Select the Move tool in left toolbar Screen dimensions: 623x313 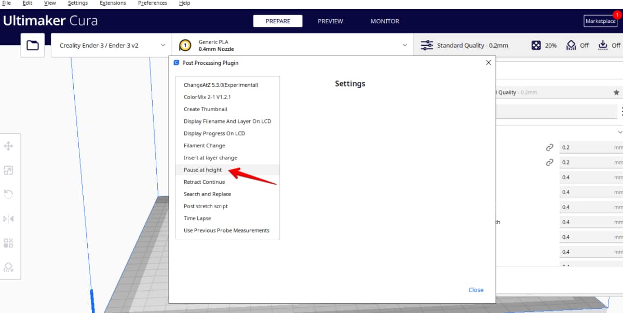click(x=8, y=146)
